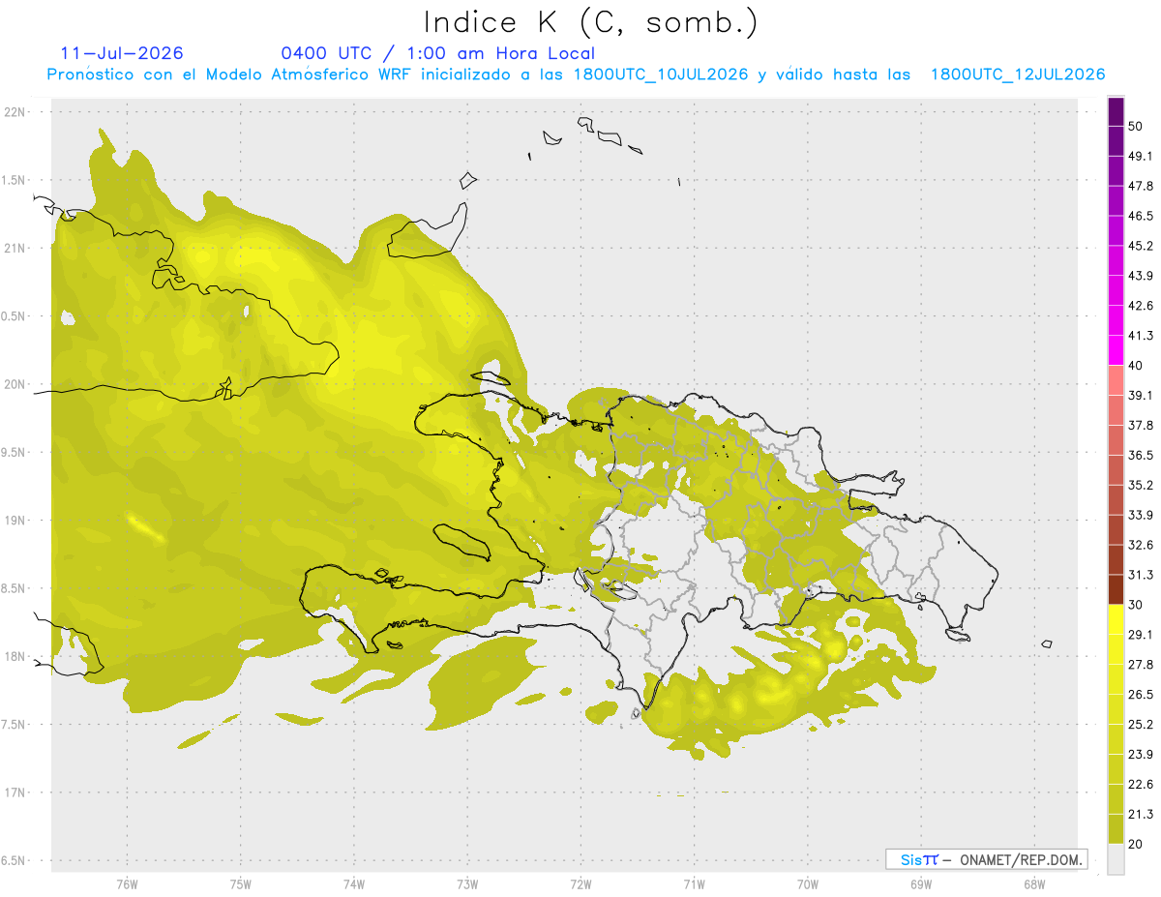Click legend value "41.3"
This screenshot has width=1161, height=897.
[x=1141, y=336]
